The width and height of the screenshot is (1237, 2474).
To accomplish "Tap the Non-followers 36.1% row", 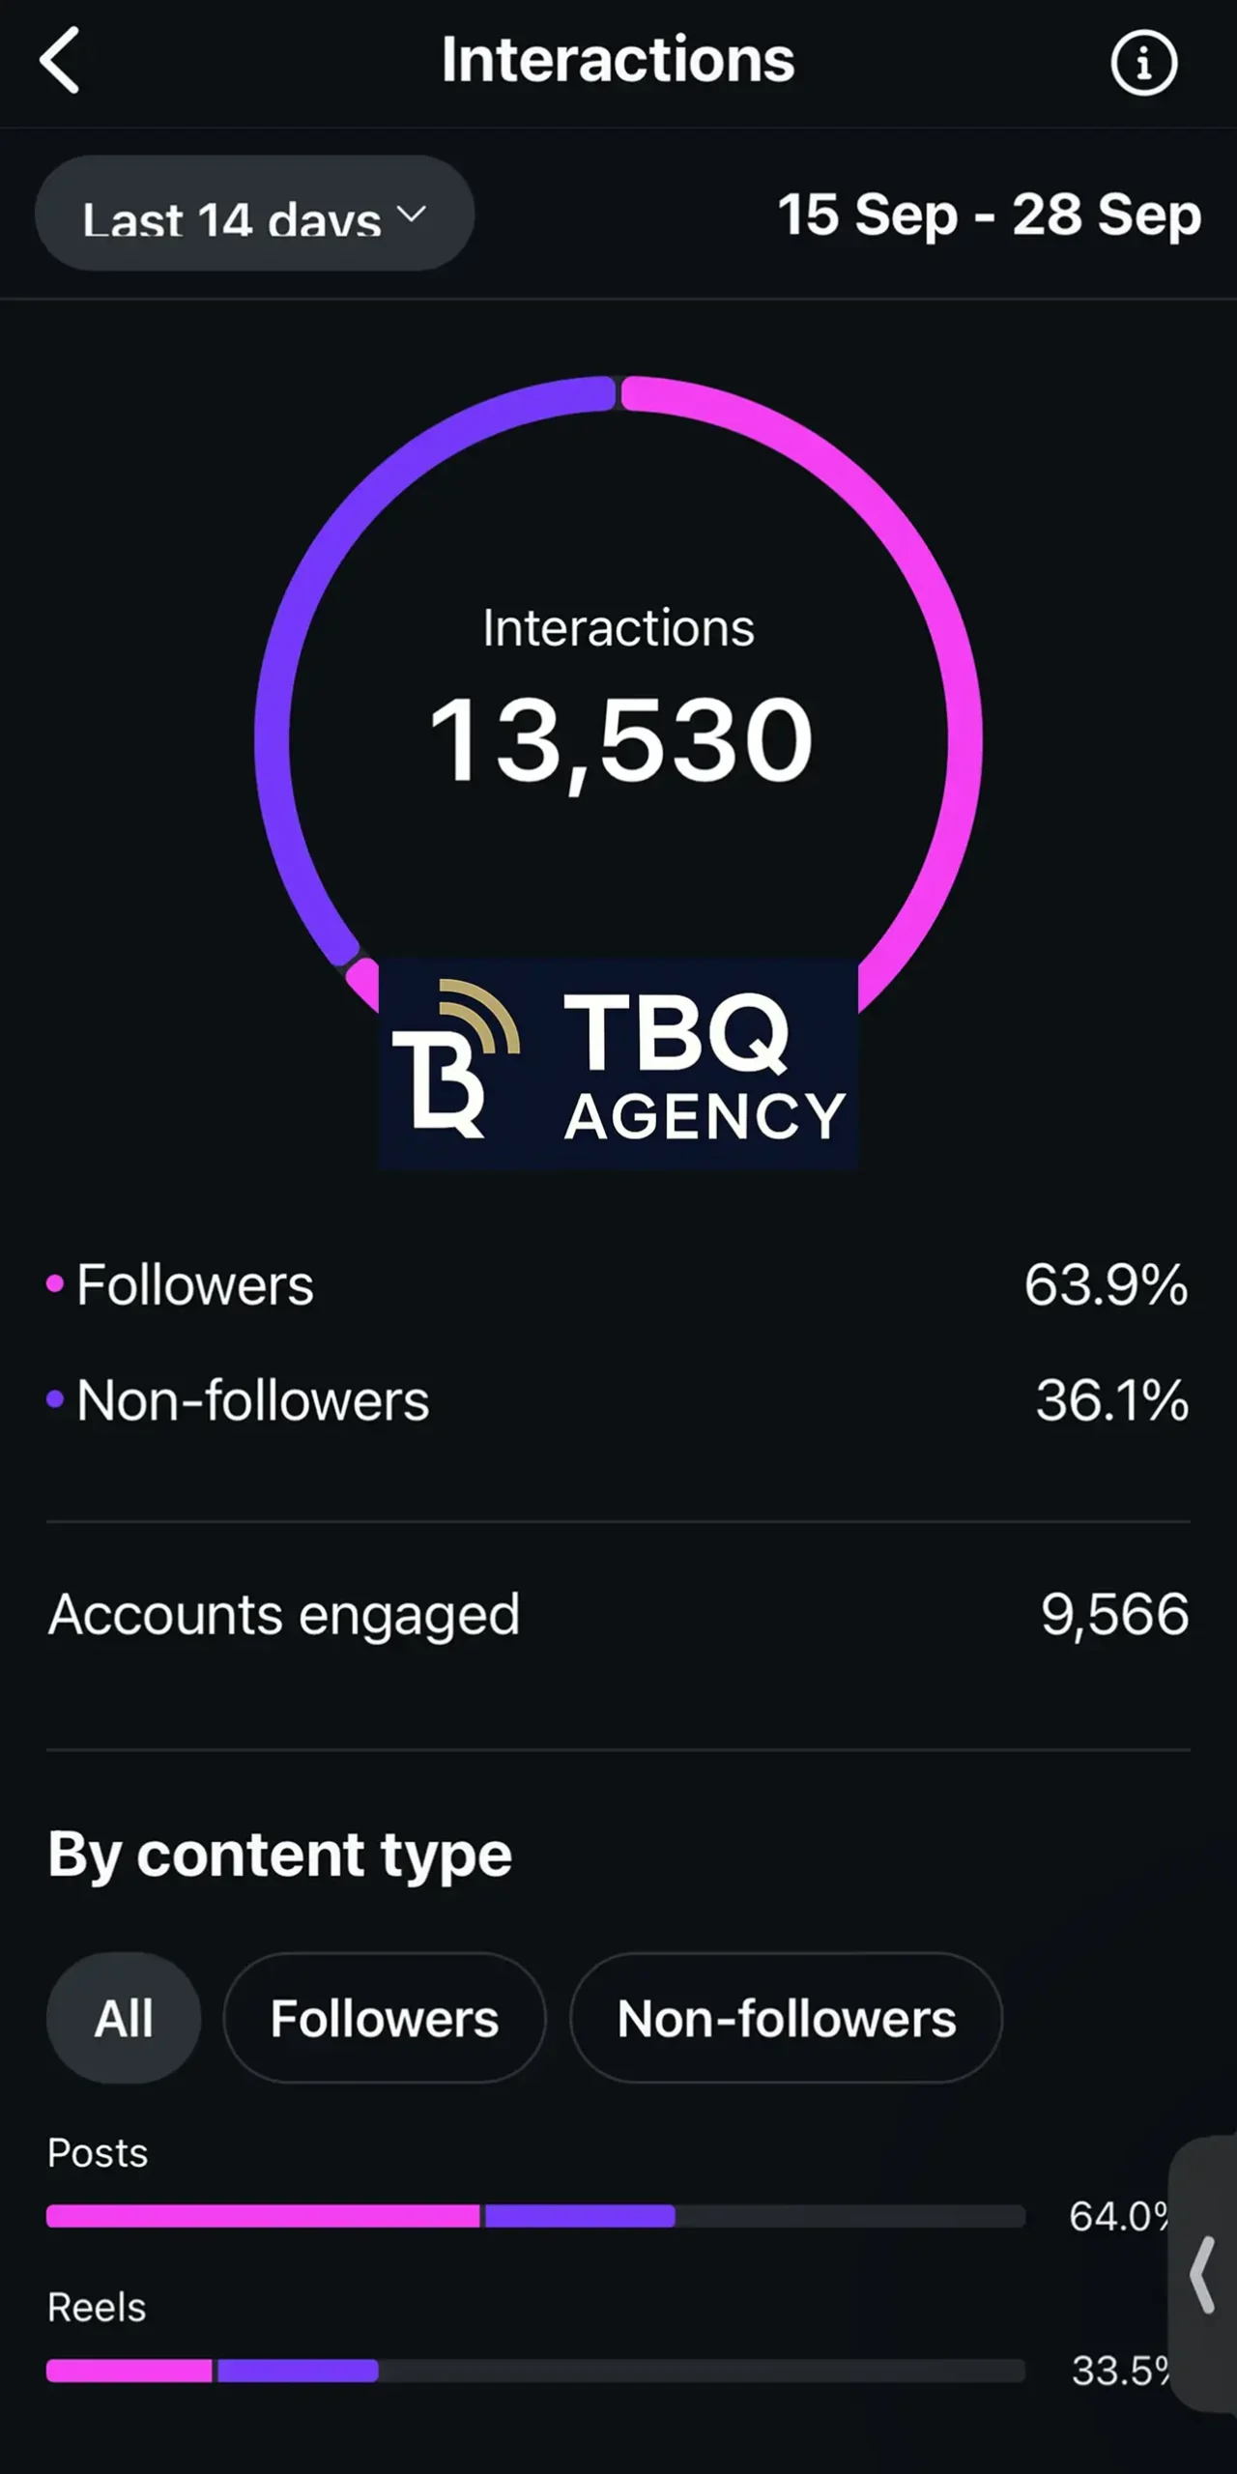I will tap(618, 1399).
